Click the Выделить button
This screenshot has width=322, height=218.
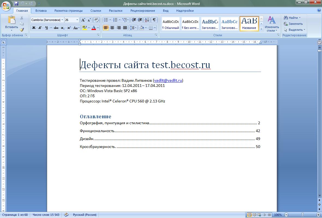tap(295, 30)
